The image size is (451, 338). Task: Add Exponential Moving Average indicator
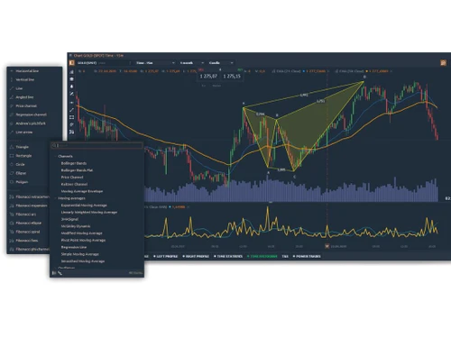point(84,206)
